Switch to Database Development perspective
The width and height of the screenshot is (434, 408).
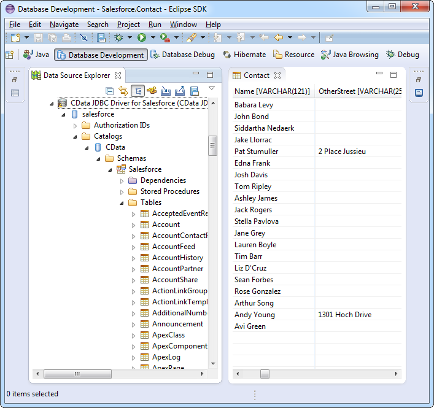[101, 55]
